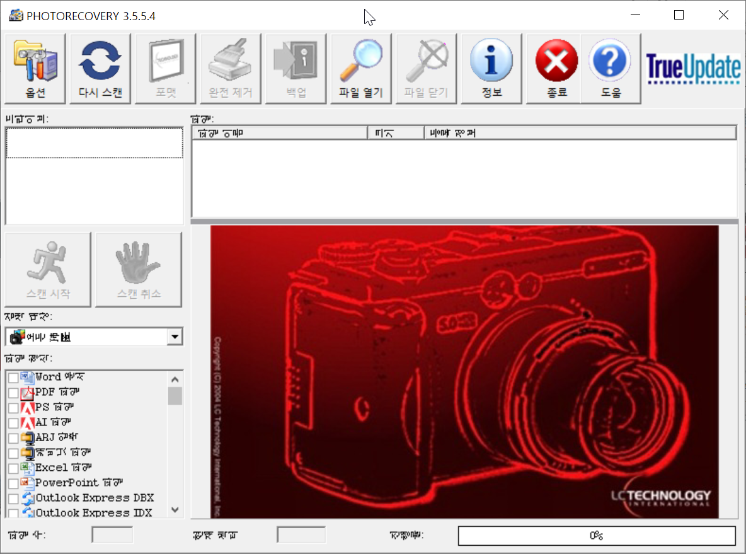This screenshot has width=746, height=554.
Task: Expand the device selection dropdown arrow
Action: 175,337
